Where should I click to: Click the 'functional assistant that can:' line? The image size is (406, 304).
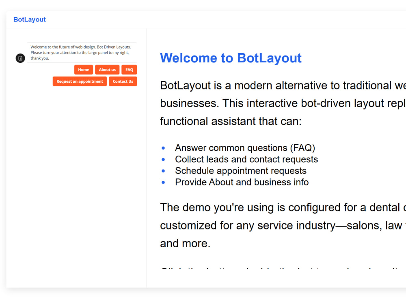[231, 121]
